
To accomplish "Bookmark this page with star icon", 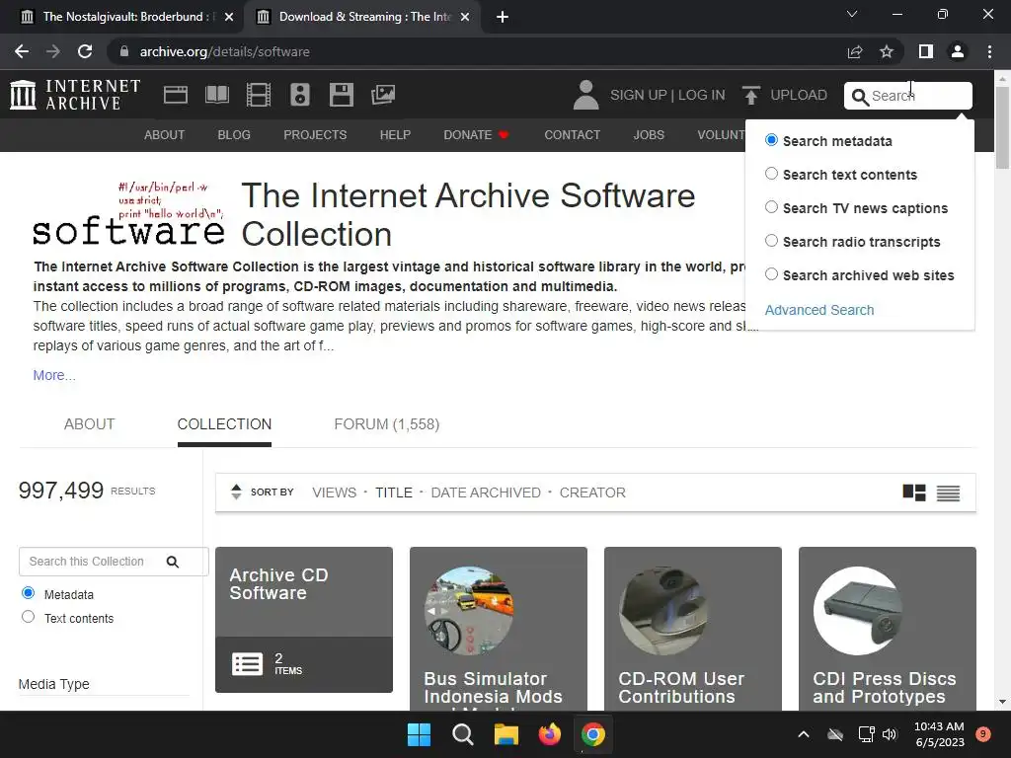I will pyautogui.click(x=887, y=51).
